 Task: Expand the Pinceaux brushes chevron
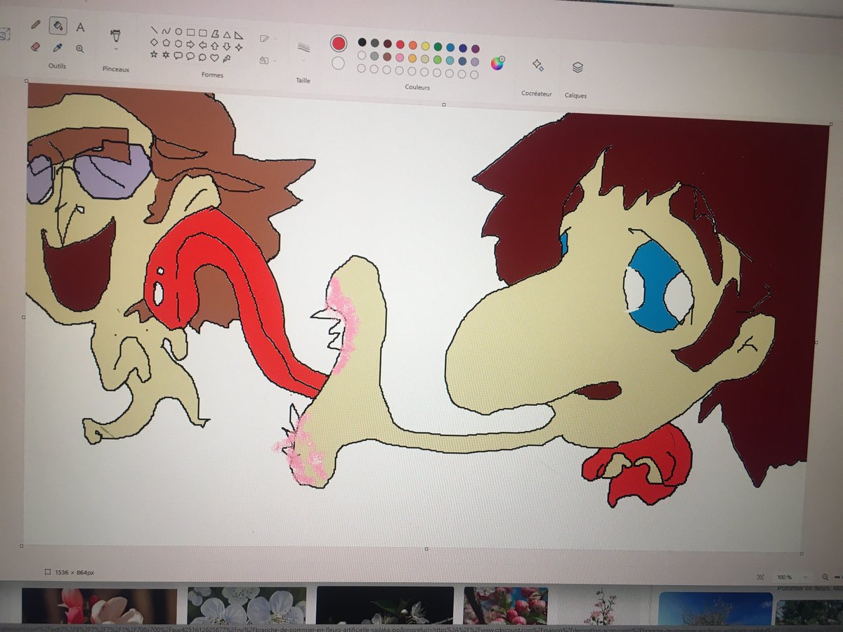(x=116, y=49)
